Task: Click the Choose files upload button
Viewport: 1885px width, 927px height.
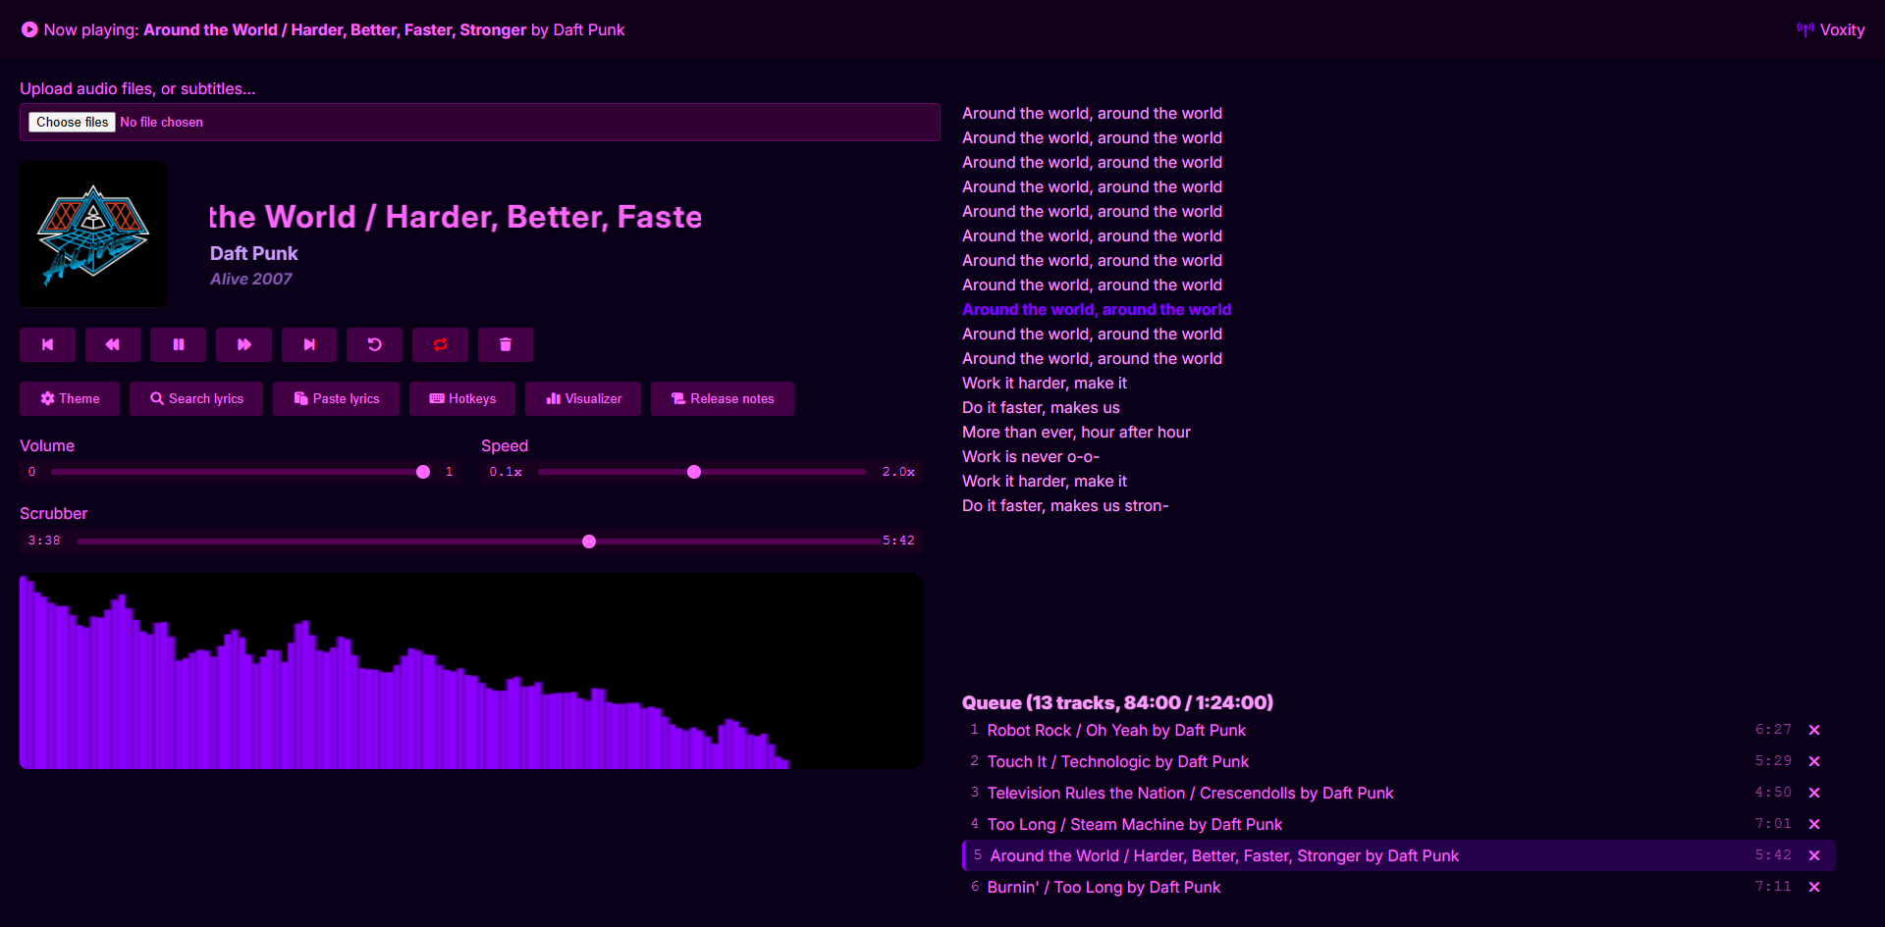Action: tap(73, 122)
